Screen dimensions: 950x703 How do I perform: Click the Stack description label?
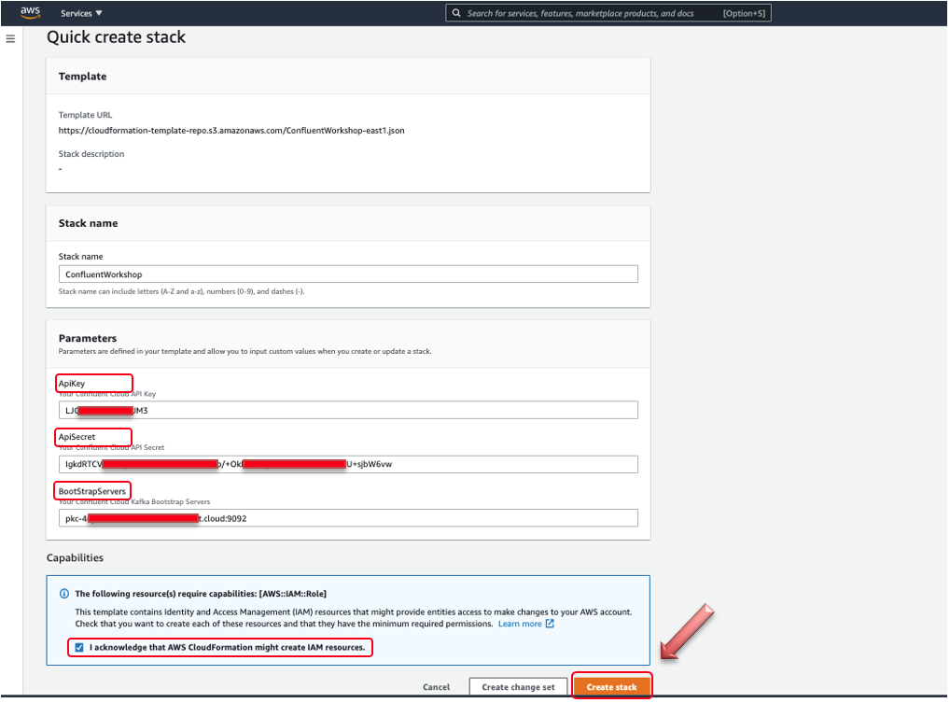click(x=91, y=154)
